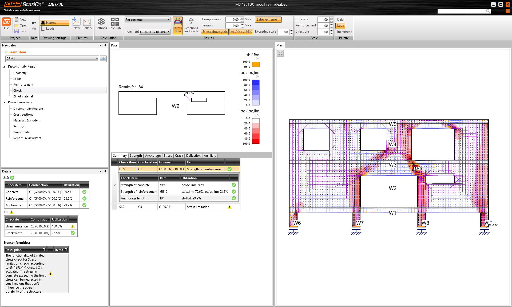Click the Undo arrow in Data group
The width and height of the screenshot is (512, 307).
tap(34, 23)
